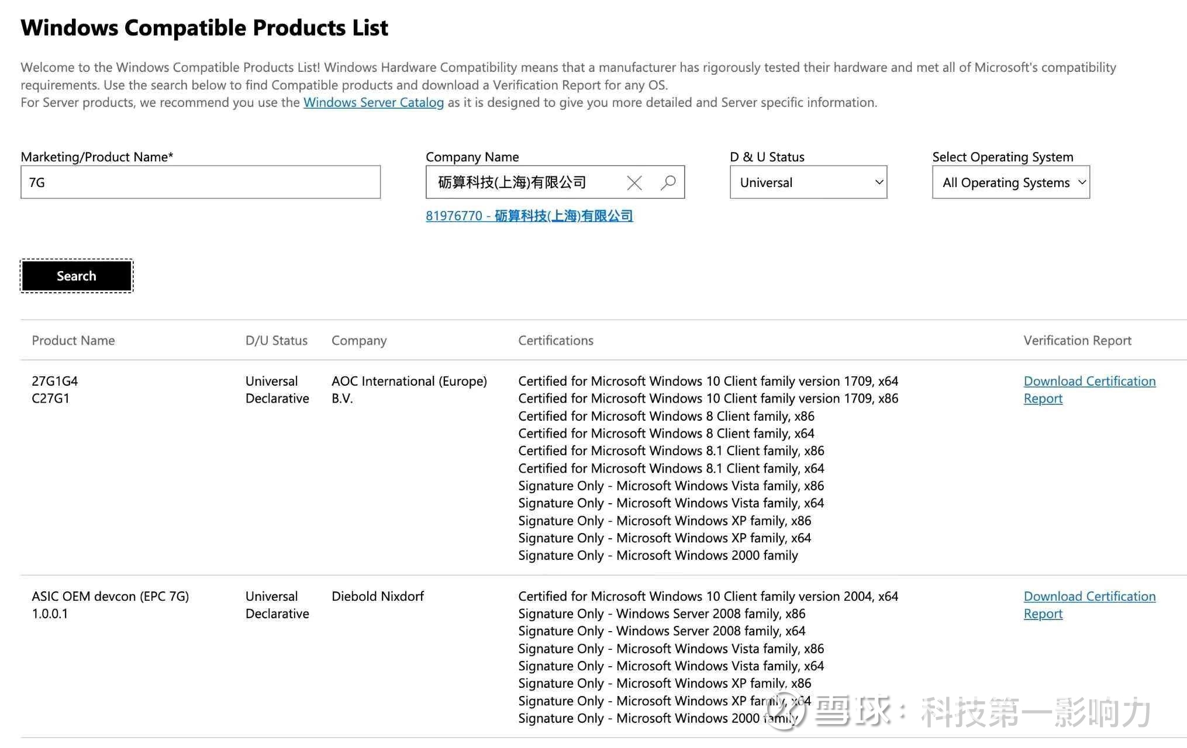This screenshot has height=748, width=1187.
Task: Expand the Select Operating System dropdown
Action: tap(1010, 182)
